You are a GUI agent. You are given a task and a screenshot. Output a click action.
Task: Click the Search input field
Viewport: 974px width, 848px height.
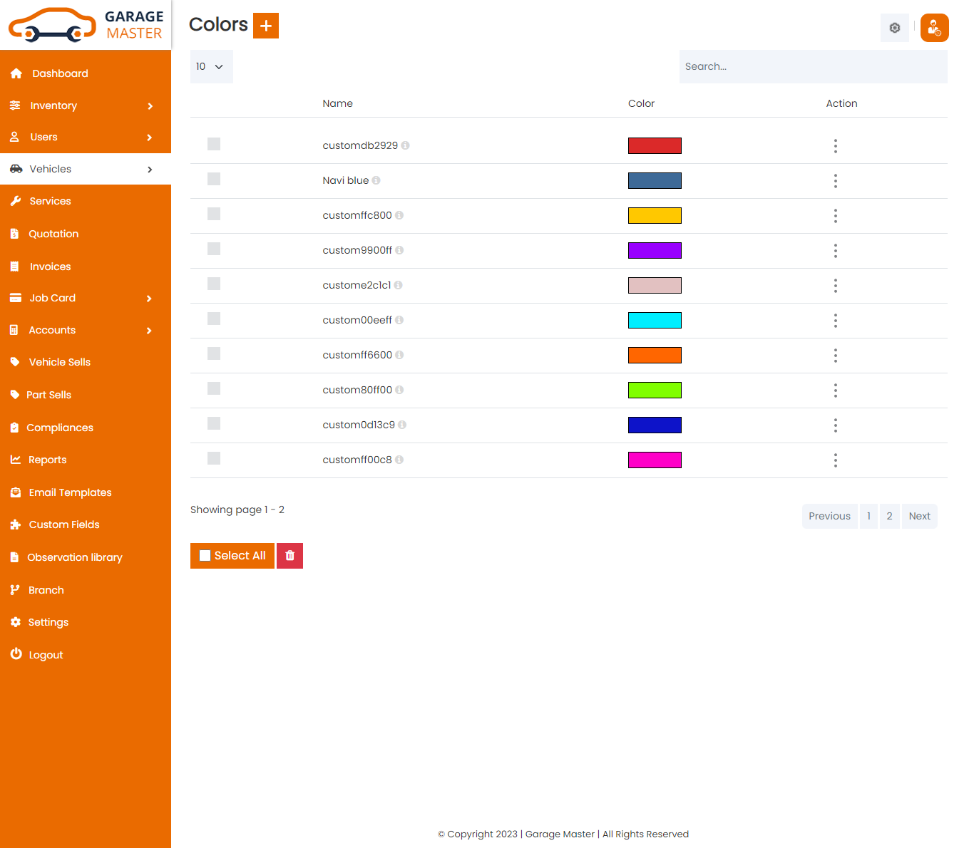coord(813,66)
